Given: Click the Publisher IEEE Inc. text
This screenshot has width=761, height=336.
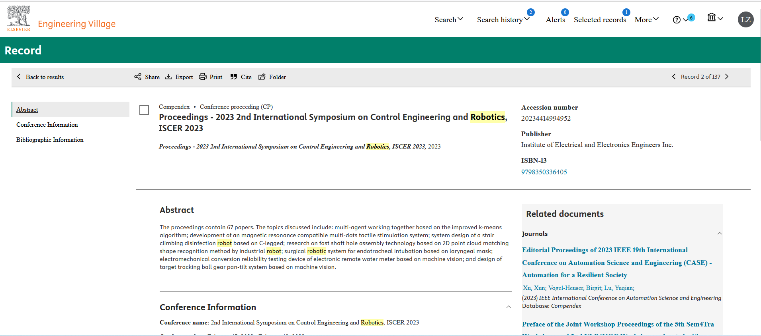Looking at the screenshot, I should point(597,145).
